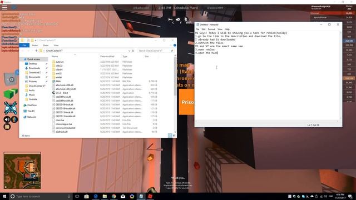The width and height of the screenshot is (356, 200).
Task: Select the commonmodulelist text file
Action: (x=66, y=128)
